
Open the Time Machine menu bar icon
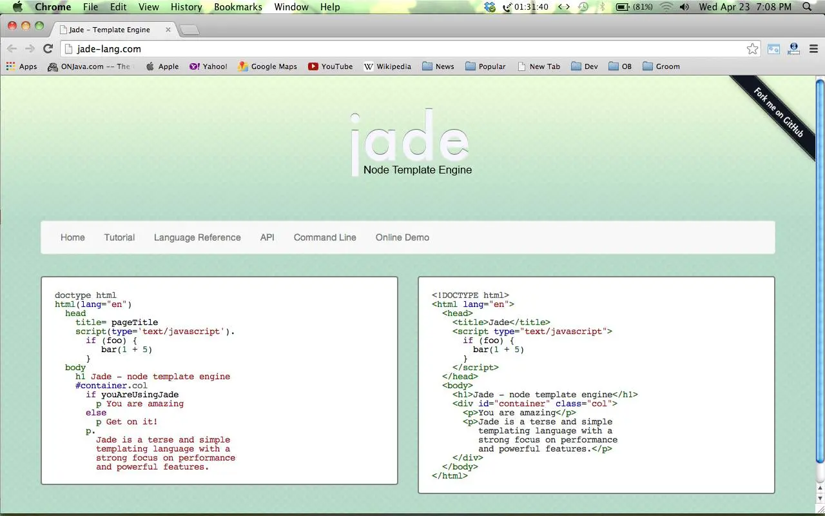(x=583, y=7)
